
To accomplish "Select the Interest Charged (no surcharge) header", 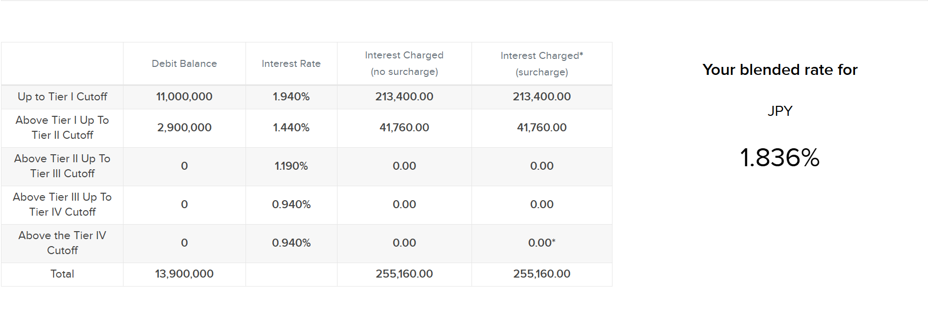I will [404, 63].
